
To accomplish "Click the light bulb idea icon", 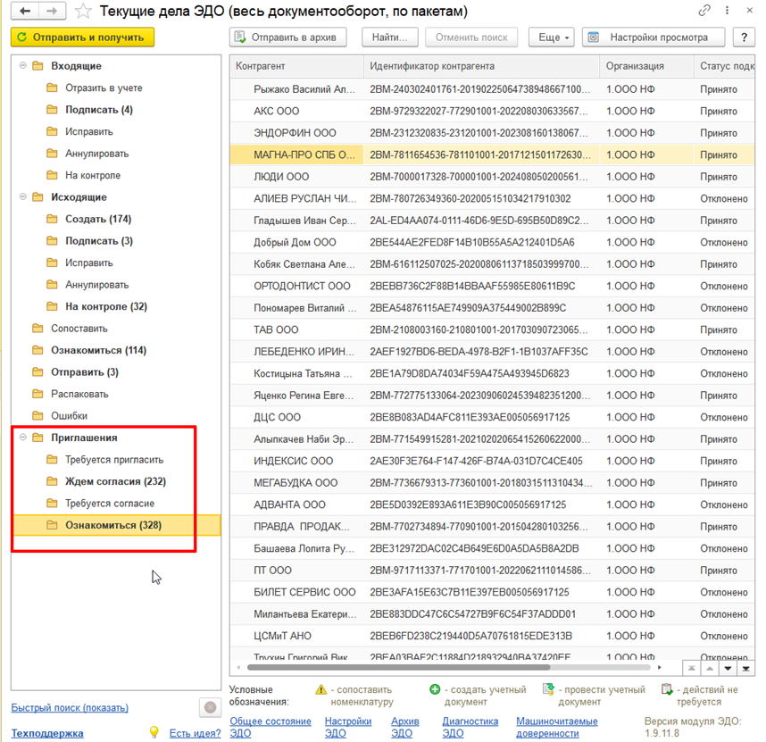I will tap(154, 732).
